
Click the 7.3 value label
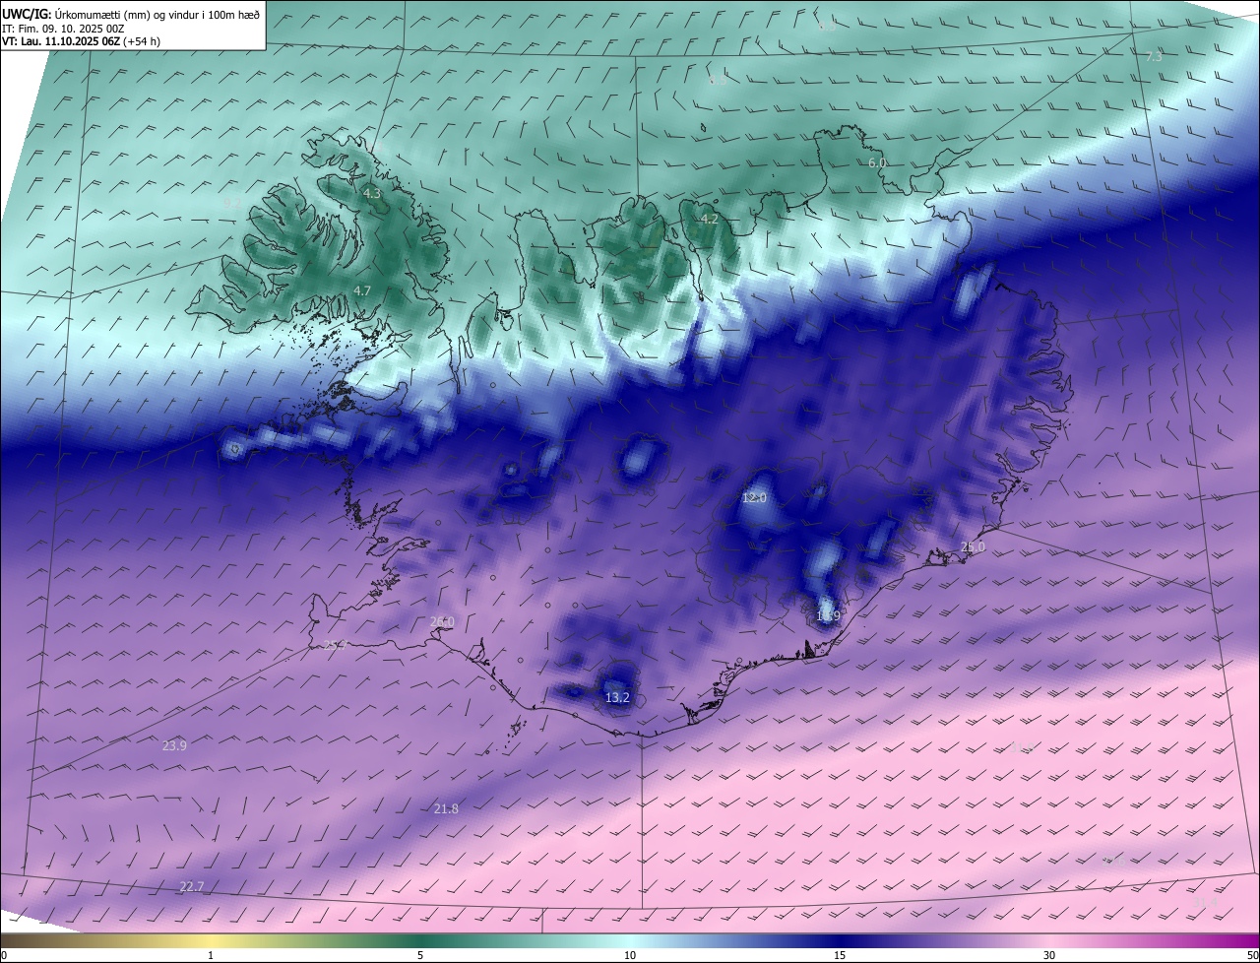[1154, 57]
